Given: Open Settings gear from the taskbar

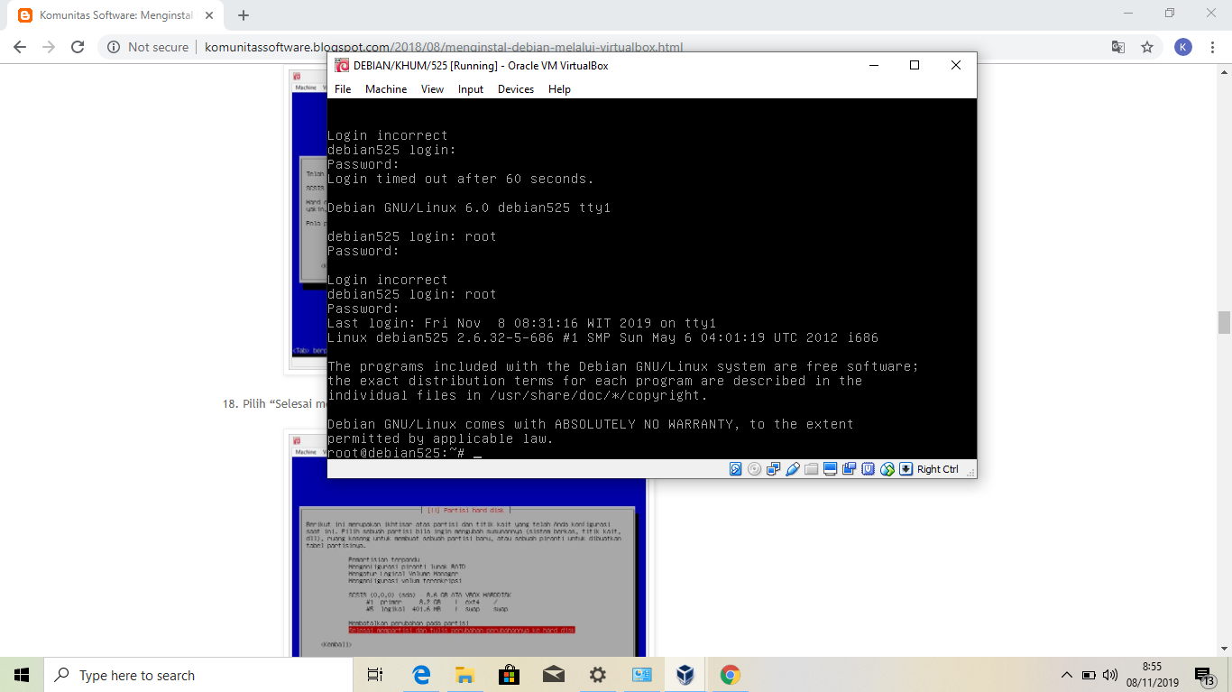Looking at the screenshot, I should (597, 675).
